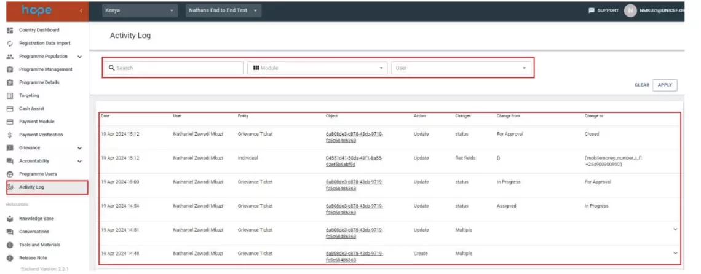701x274 pixels.
Task: Expand the Accountability submenu chevron
Action: [x=79, y=161]
